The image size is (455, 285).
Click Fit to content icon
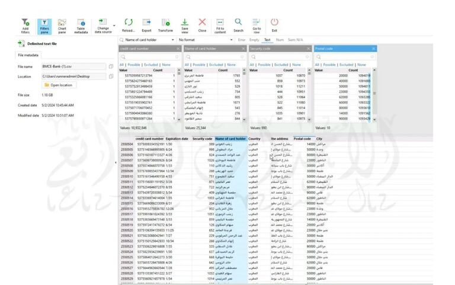220,24
